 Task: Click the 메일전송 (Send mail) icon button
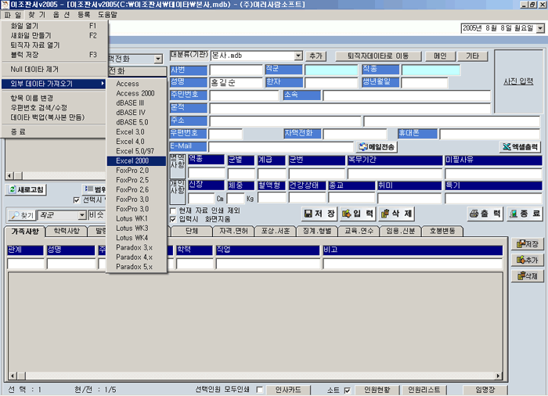tap(377, 146)
